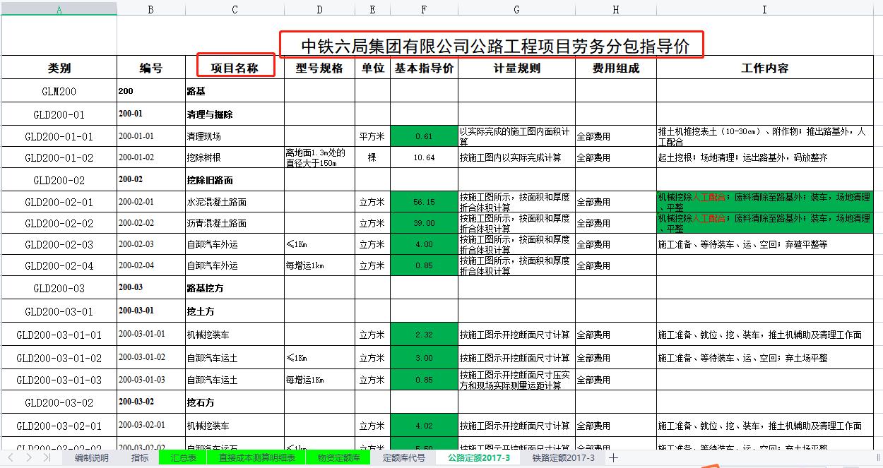Image resolution: width=883 pixels, height=468 pixels.
Task: Switch to the 铁路定额2017-3 sheet
Action: click(564, 457)
